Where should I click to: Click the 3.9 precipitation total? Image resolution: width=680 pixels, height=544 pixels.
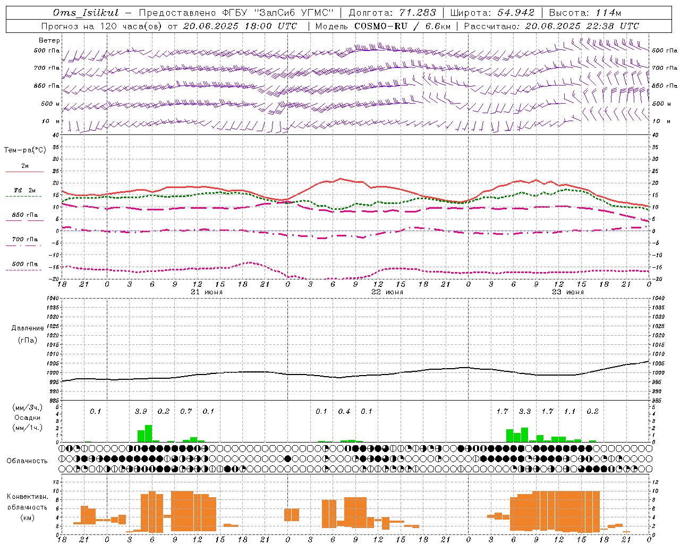click(141, 412)
